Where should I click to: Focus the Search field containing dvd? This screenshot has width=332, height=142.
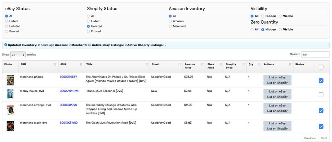point(315,54)
